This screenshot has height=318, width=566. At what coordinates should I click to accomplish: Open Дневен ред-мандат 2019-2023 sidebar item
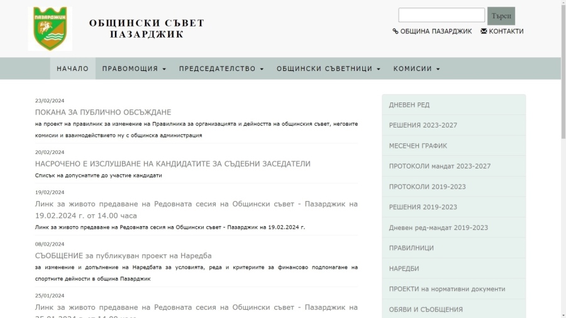(x=453, y=228)
